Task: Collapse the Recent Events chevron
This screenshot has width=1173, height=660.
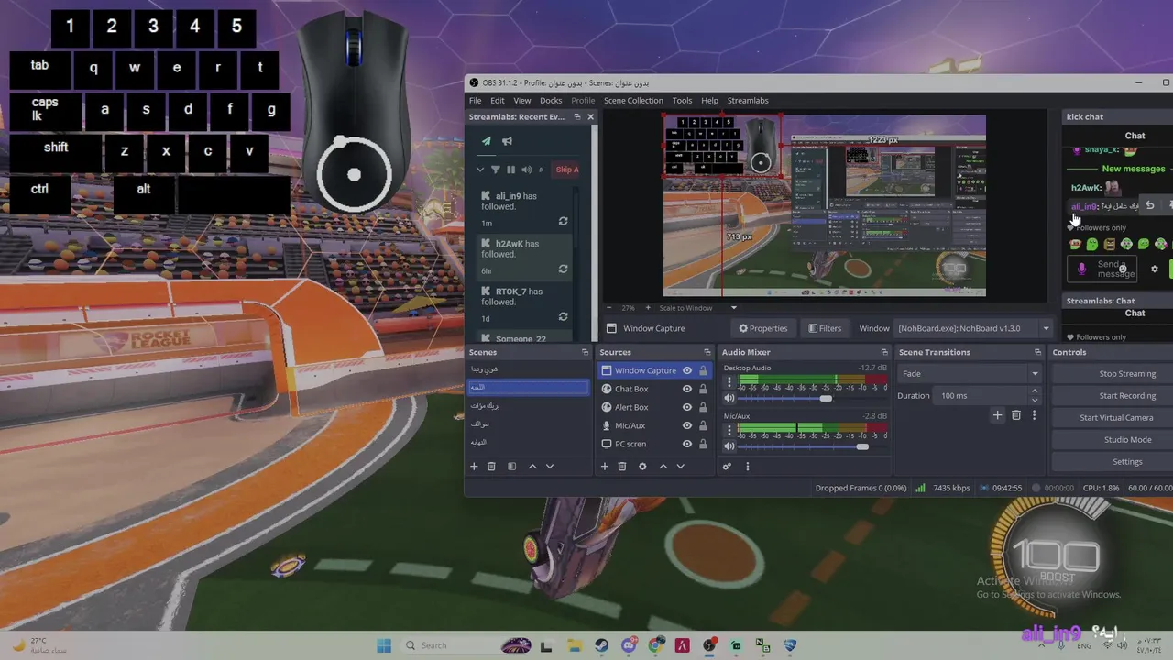Action: pos(479,170)
